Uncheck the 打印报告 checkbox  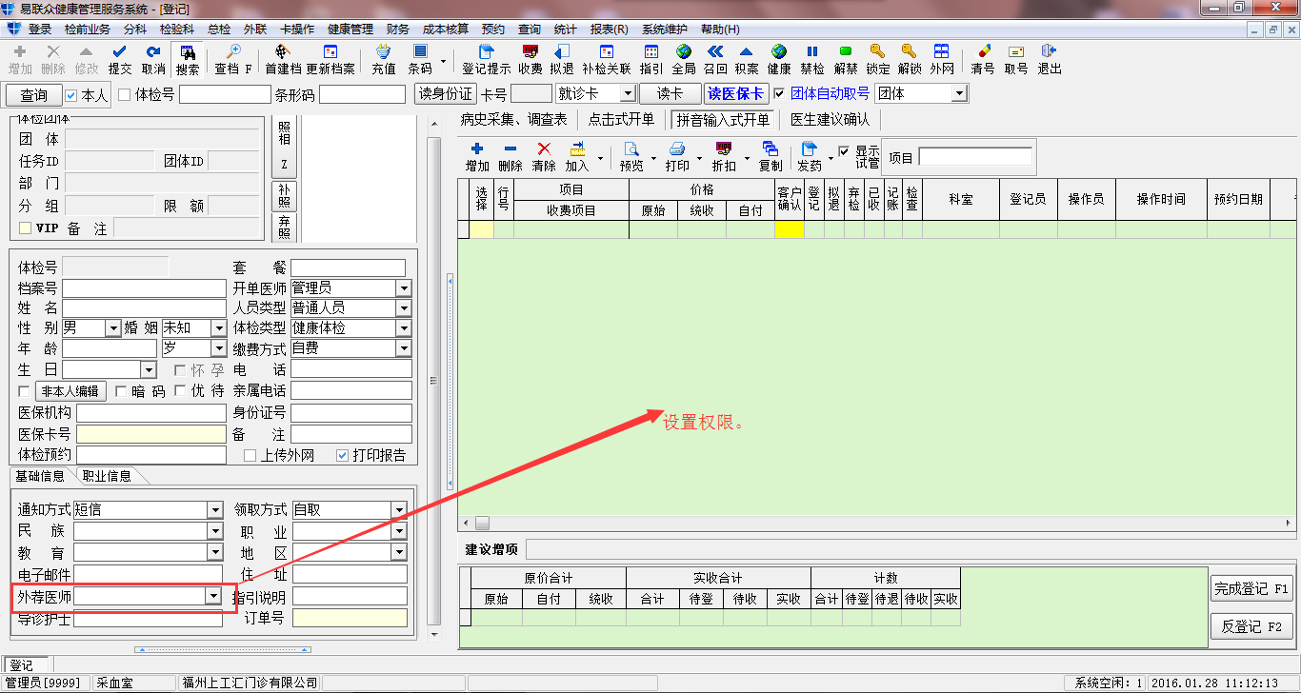(343, 456)
